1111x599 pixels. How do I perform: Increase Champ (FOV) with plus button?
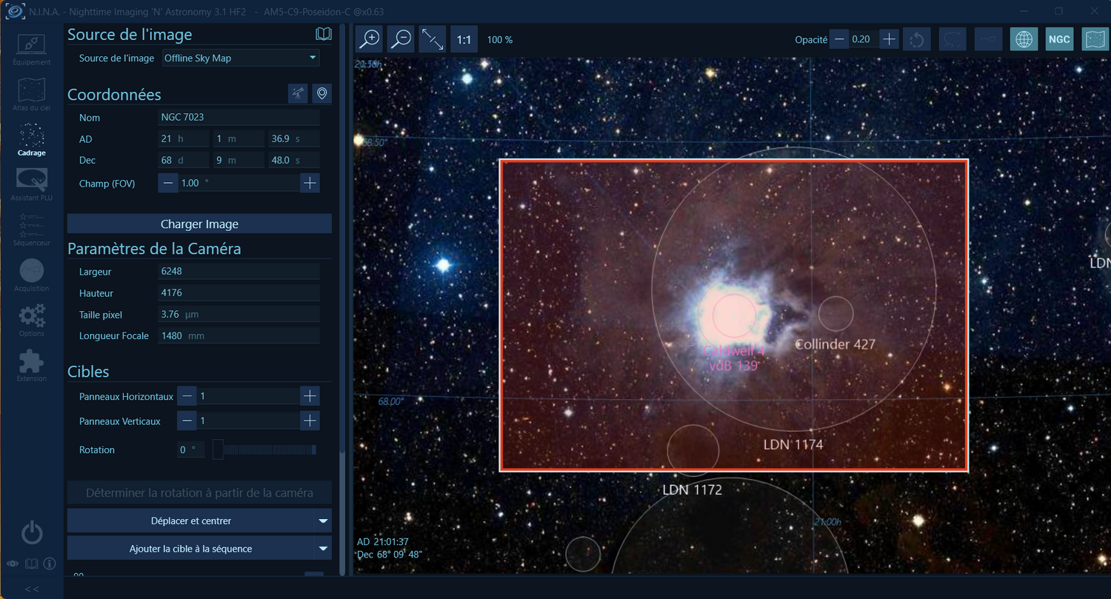pyautogui.click(x=310, y=183)
